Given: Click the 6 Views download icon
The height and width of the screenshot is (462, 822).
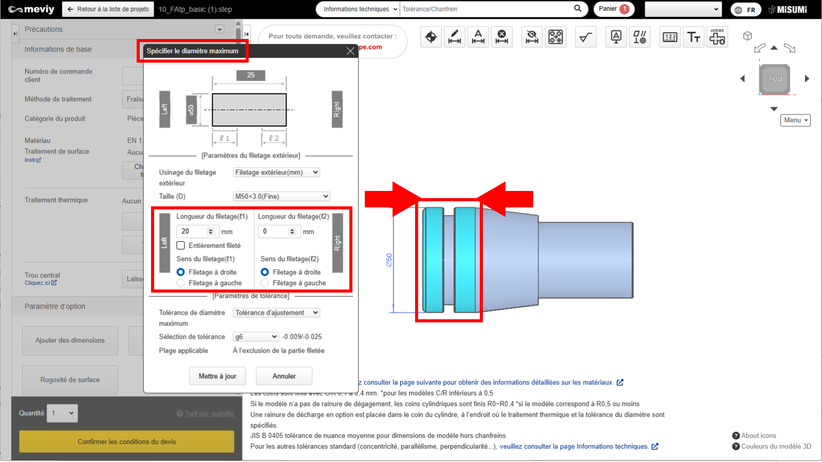Looking at the screenshot, I should (x=717, y=37).
